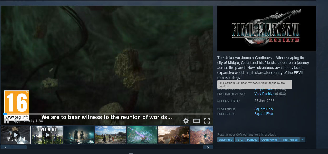This screenshot has width=328, height=154.
Task: Open recent reviews Very Positive link
Action: click(x=264, y=89)
